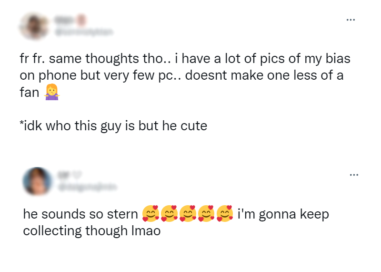Click the line "*idk who this guy is"
The image size is (381, 272).
coord(113,126)
